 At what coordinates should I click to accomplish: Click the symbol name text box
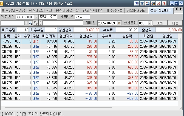(63, 23)
